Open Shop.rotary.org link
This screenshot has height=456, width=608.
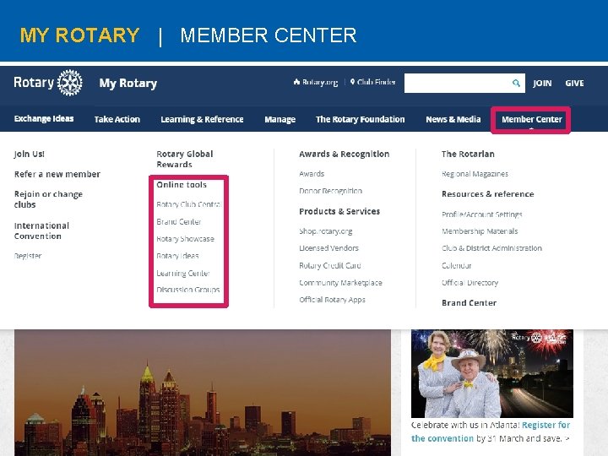coord(326,231)
